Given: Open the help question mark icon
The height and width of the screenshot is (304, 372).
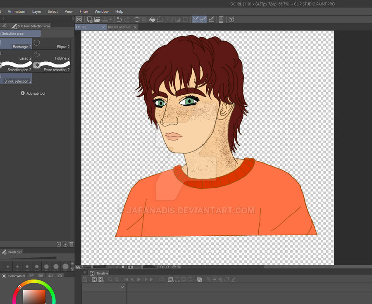Looking at the screenshot, I should 231,19.
